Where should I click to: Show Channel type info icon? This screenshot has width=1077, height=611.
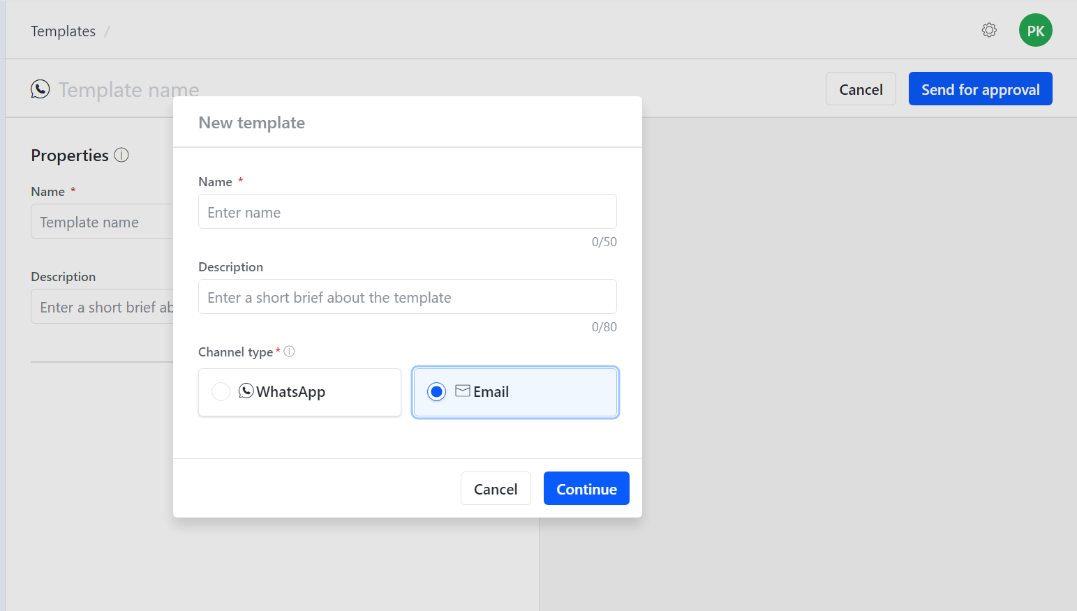pyautogui.click(x=289, y=352)
